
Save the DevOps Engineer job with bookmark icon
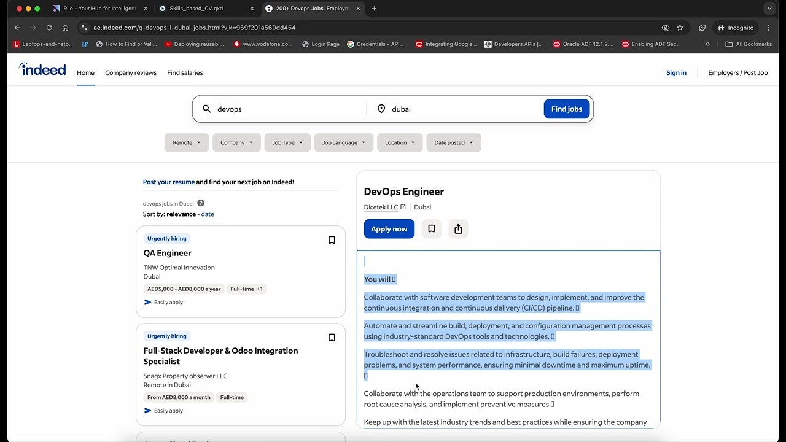431,228
